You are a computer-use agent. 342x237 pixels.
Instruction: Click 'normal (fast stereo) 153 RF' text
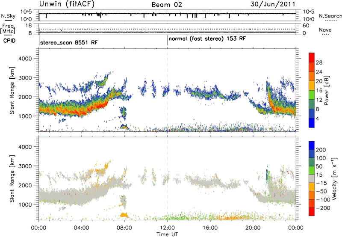207,39
